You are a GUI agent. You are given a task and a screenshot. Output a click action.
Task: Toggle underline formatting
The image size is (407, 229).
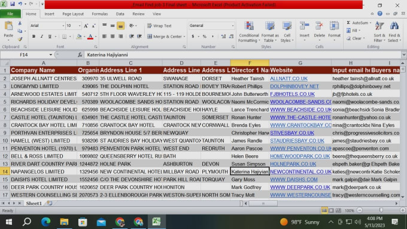tap(50, 37)
